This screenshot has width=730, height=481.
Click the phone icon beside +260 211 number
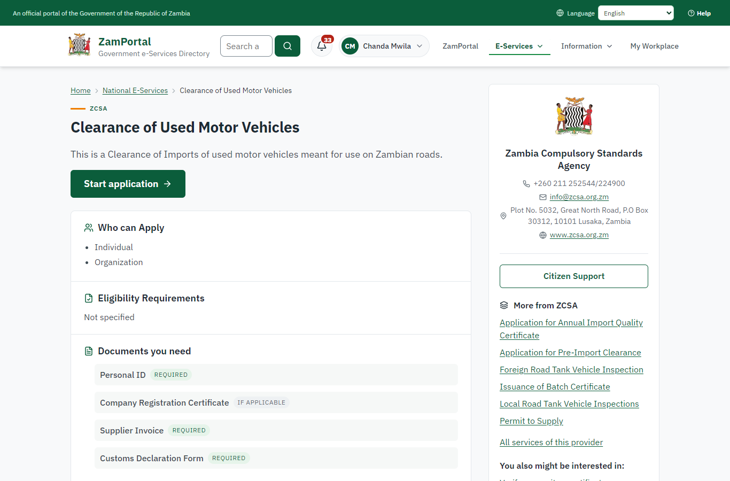(526, 184)
